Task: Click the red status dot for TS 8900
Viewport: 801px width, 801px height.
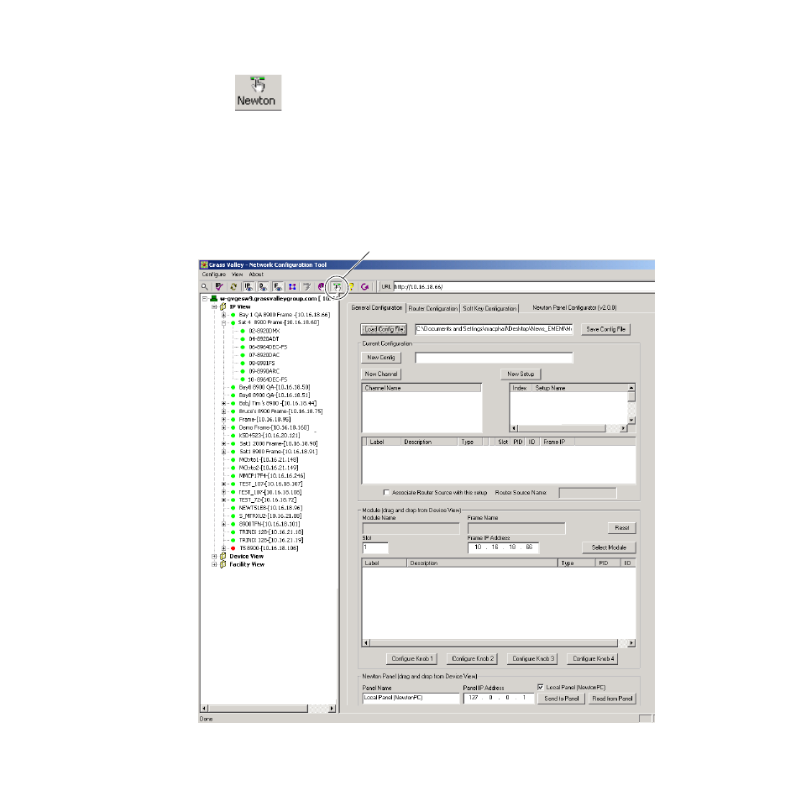Action: pyautogui.click(x=233, y=548)
